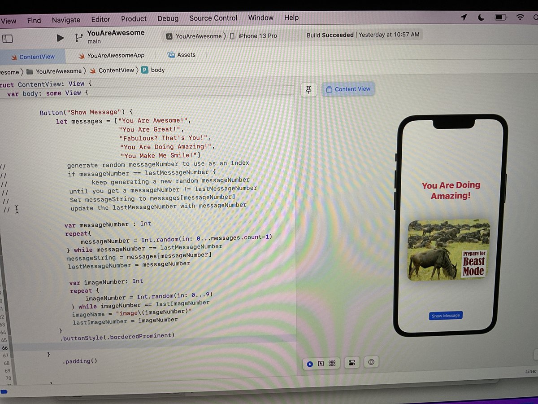This screenshot has width=538, height=404.
Task: Switch to selectable preview mode
Action: pos(321,363)
